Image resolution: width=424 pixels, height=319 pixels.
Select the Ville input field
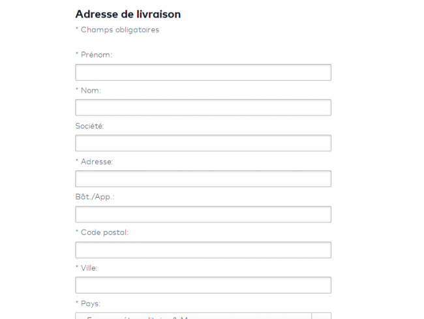(x=203, y=285)
